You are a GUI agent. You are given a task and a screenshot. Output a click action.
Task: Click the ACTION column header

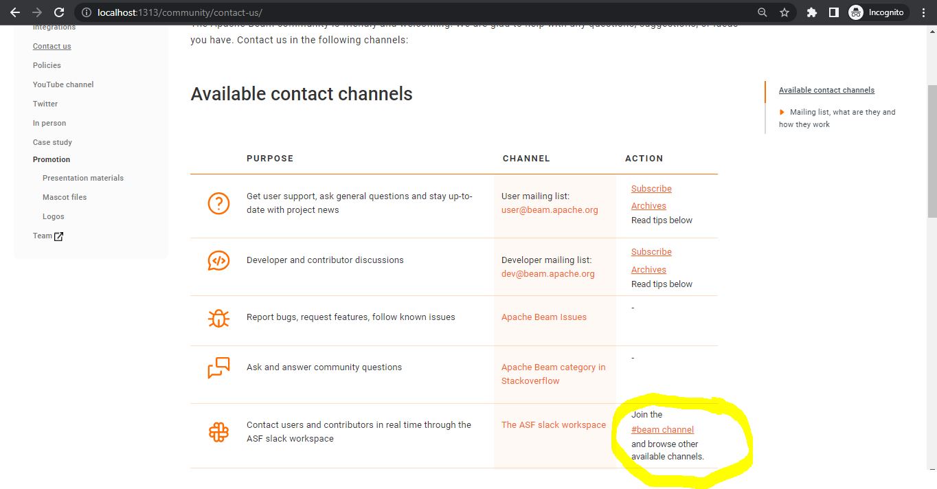(644, 159)
